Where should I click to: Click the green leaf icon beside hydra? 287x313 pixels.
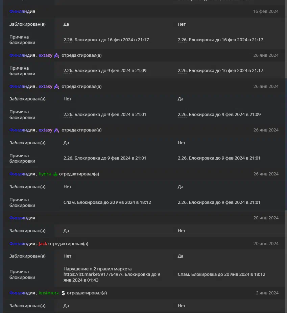(55, 174)
